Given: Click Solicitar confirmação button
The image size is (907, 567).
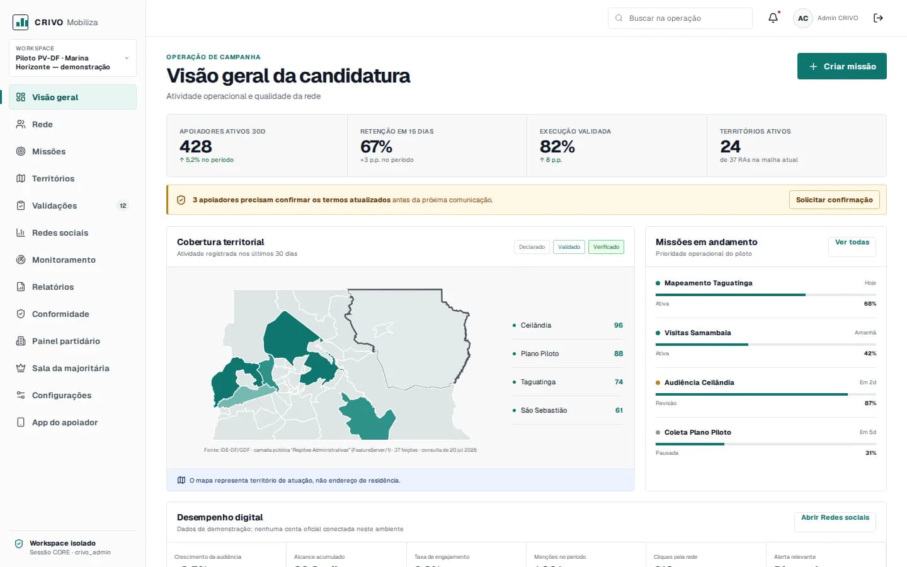Looking at the screenshot, I should [x=834, y=200].
